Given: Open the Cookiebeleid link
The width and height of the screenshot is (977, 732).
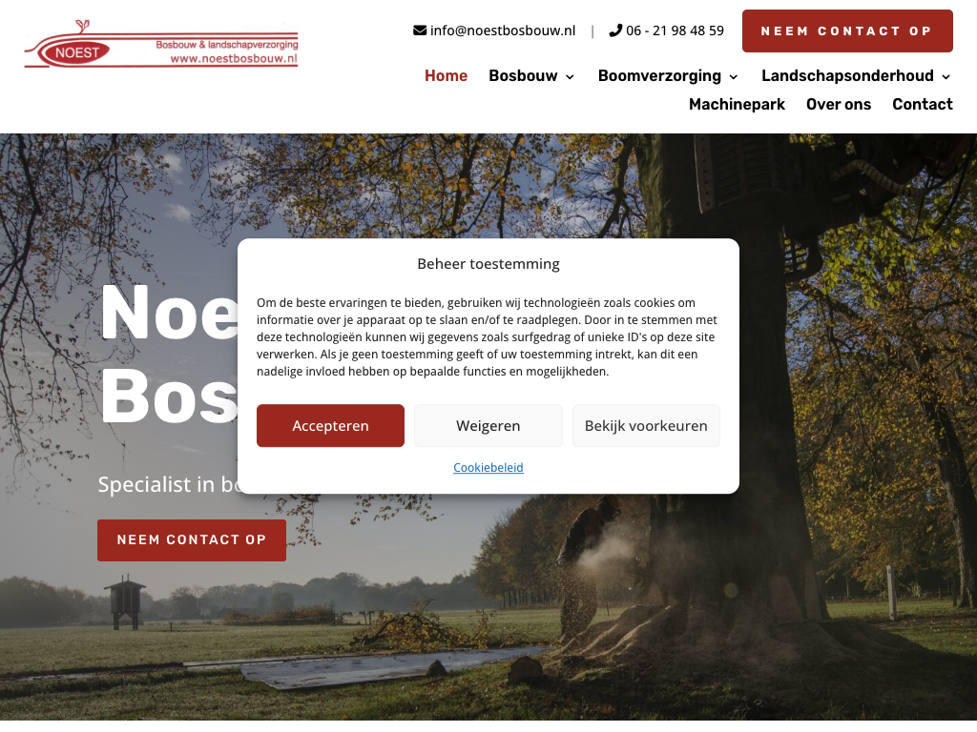Looking at the screenshot, I should [x=488, y=467].
